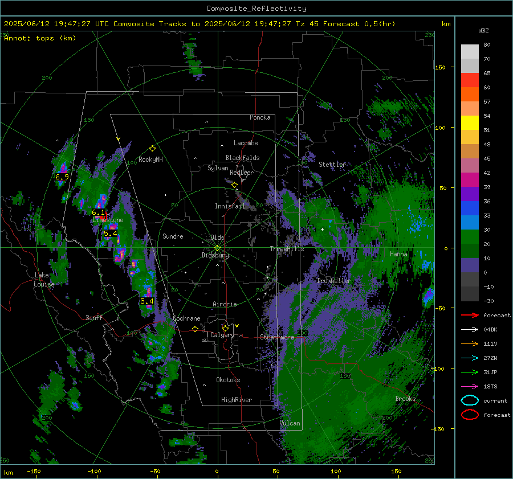
Task: Click the HighRiver city label
Action: [237, 400]
